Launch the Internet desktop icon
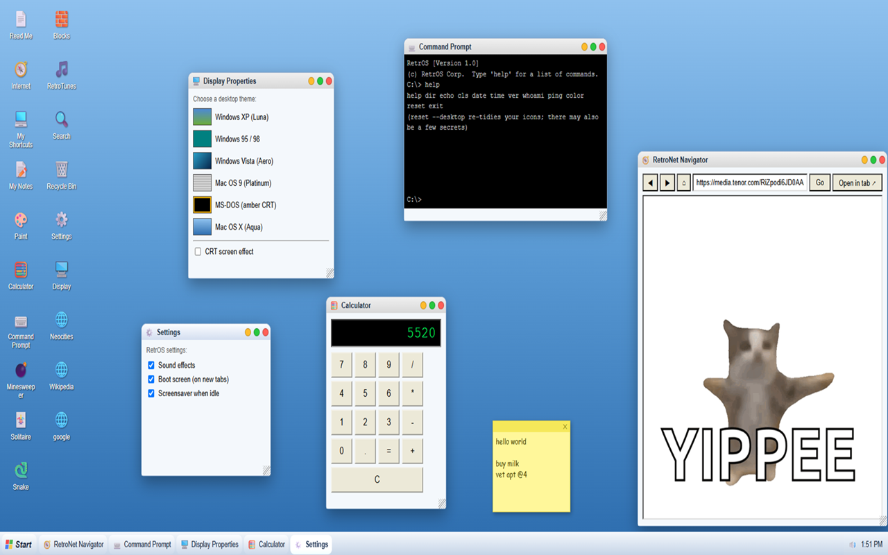 point(21,75)
